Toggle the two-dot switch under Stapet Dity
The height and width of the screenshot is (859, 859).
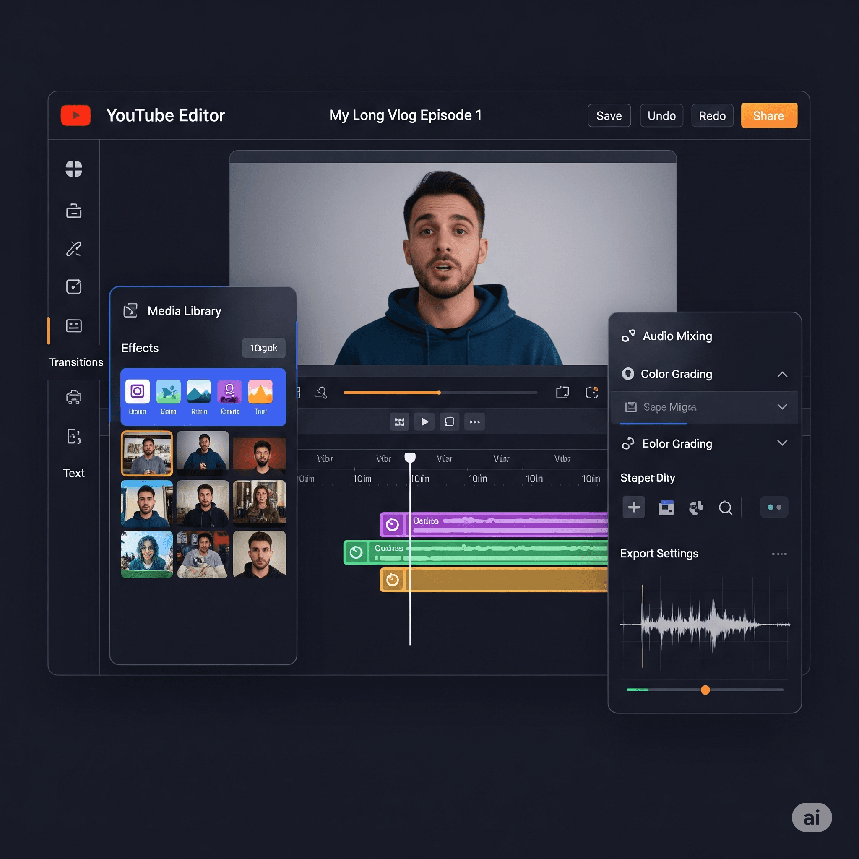click(774, 508)
